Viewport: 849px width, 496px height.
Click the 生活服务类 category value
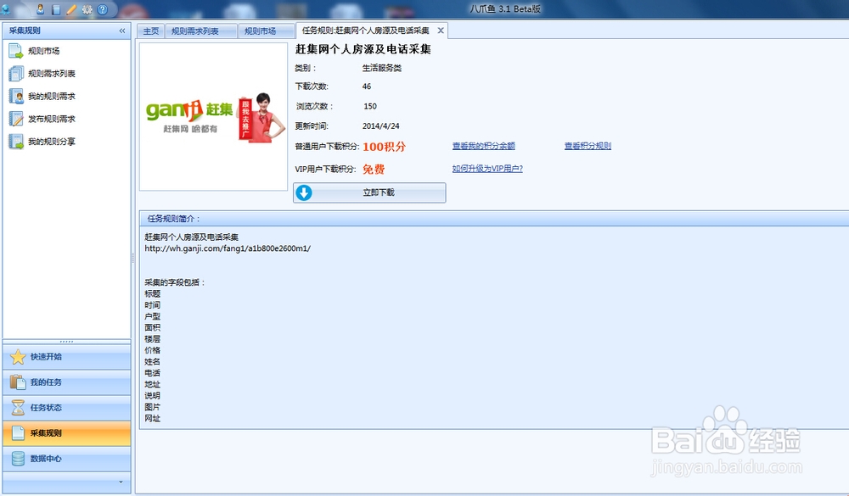click(382, 68)
